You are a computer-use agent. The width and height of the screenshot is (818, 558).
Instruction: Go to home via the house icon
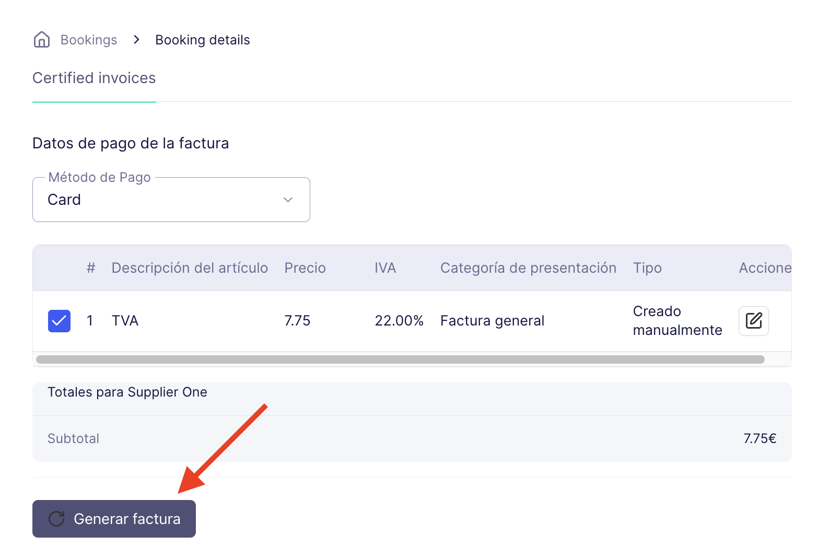pyautogui.click(x=42, y=40)
